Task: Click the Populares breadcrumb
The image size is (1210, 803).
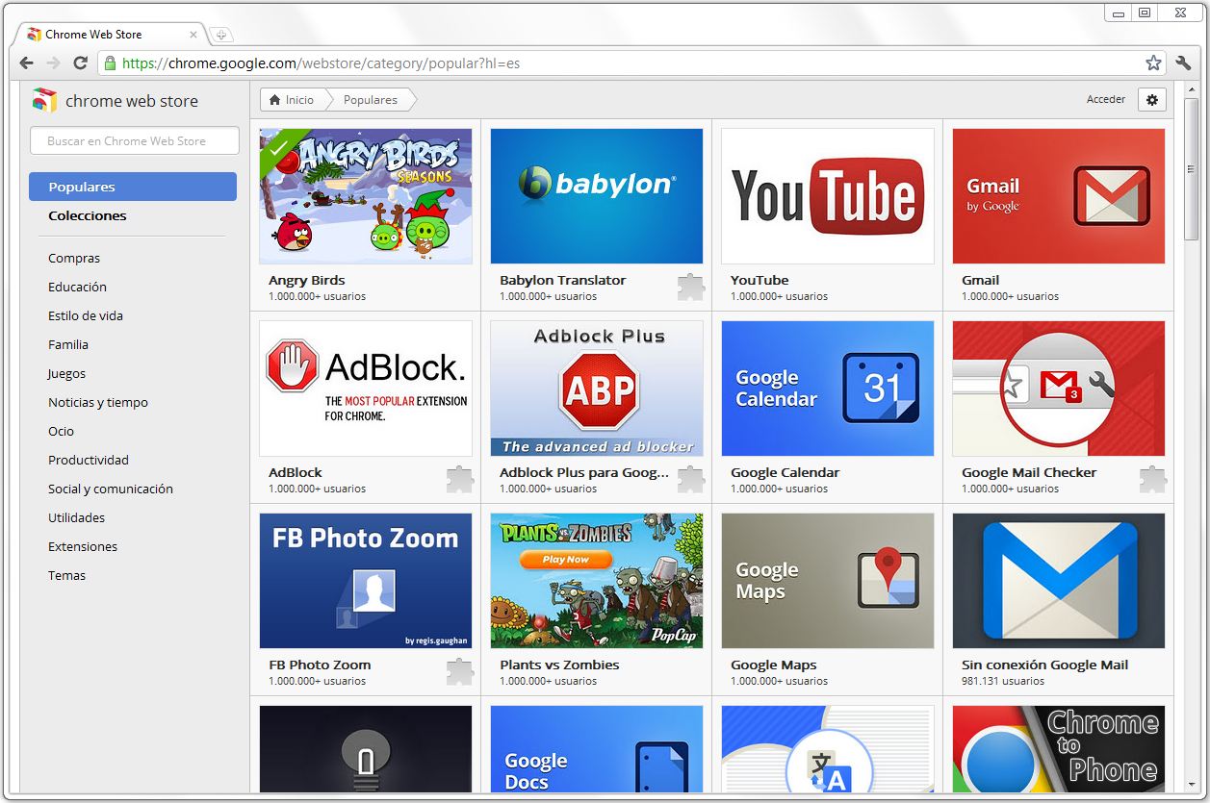Action: tap(371, 100)
